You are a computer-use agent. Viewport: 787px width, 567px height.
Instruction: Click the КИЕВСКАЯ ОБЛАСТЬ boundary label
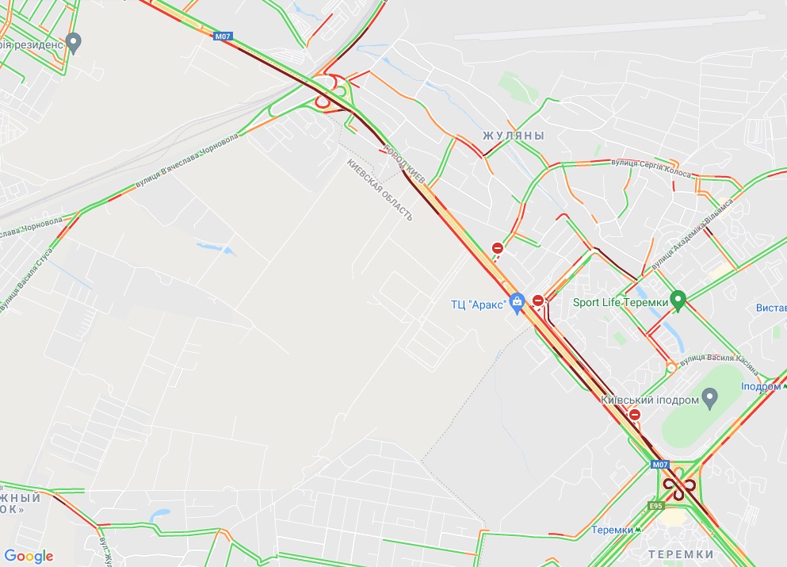[x=380, y=190]
